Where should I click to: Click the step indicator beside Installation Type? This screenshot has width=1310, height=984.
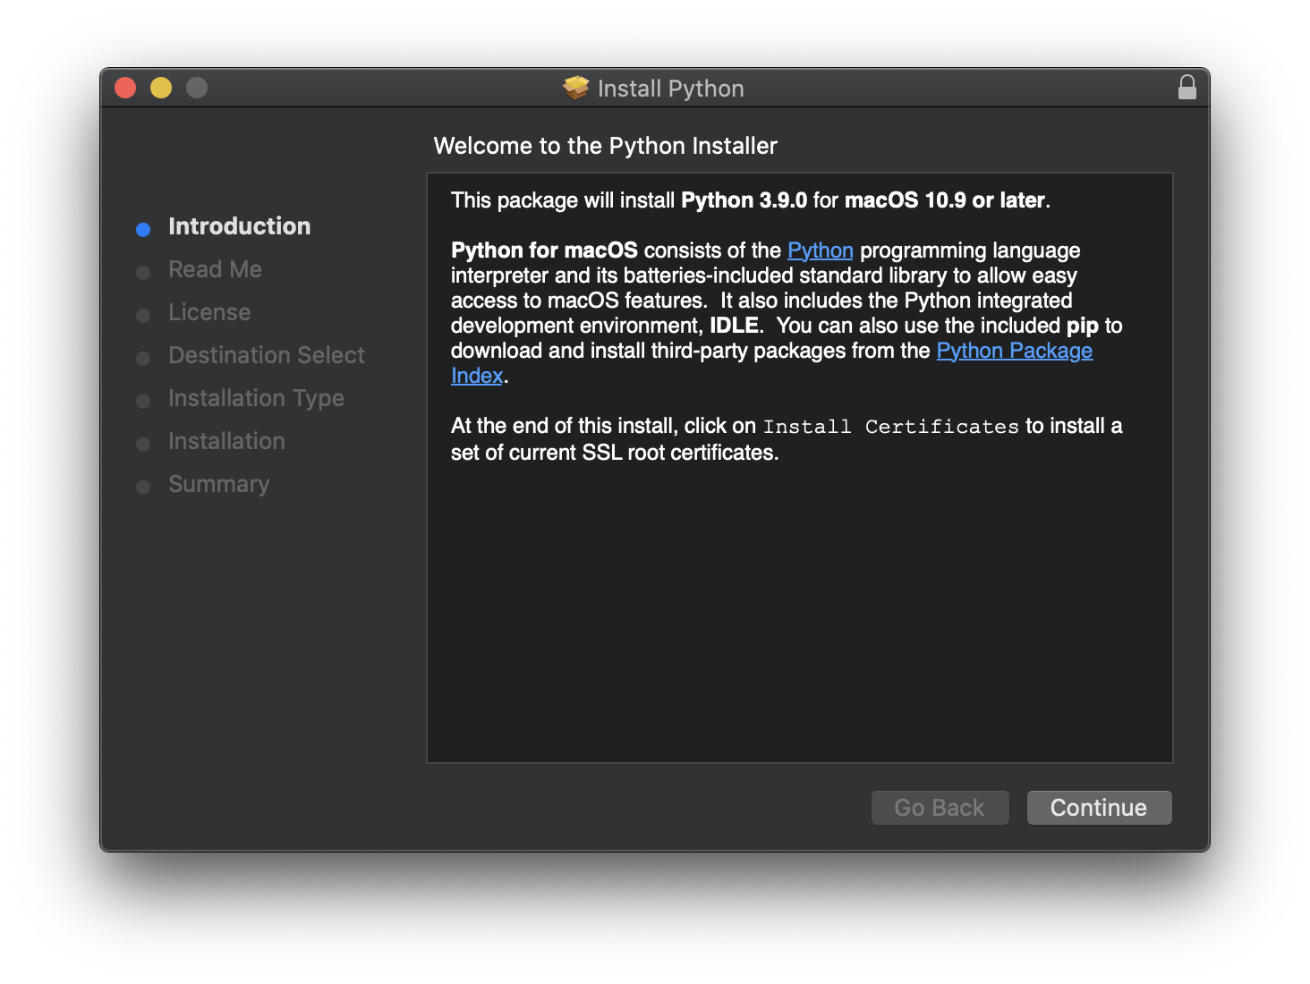point(143,401)
